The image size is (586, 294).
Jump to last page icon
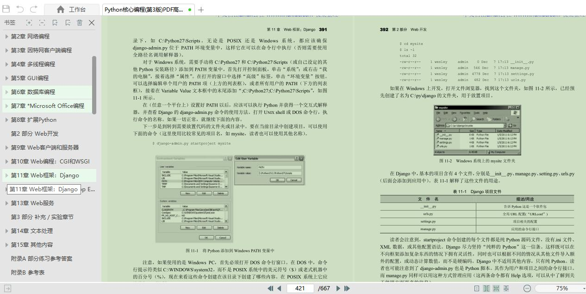click(x=347, y=288)
